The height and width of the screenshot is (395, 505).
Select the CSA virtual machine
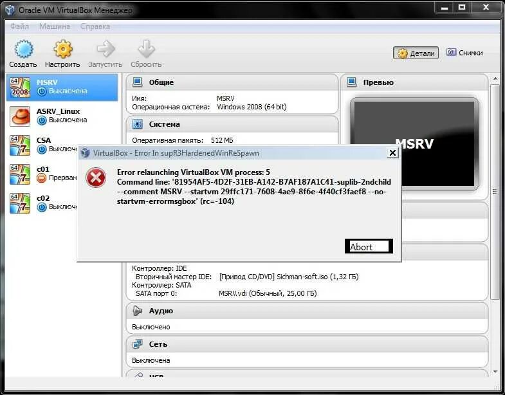[42, 145]
